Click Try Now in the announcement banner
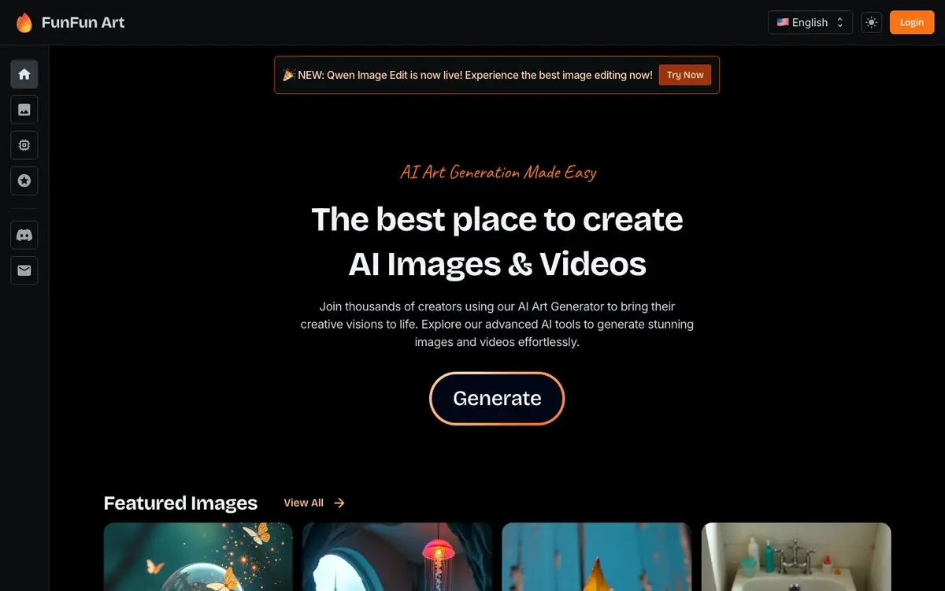Screen dimensions: 945x591 tap(685, 75)
